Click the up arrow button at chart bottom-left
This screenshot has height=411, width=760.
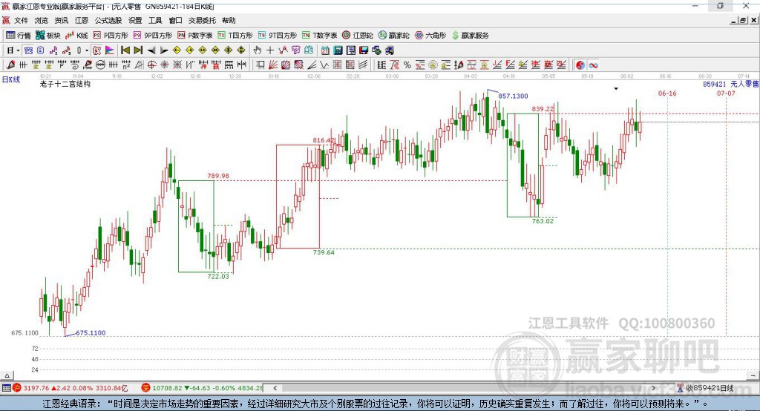coord(7,375)
